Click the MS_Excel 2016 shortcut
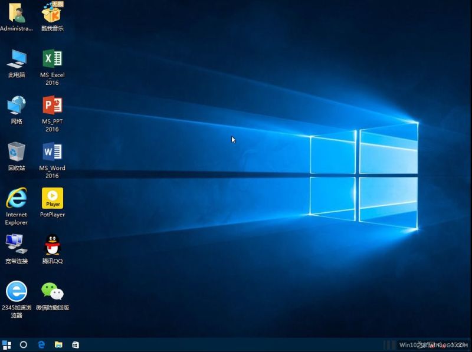 click(53, 59)
